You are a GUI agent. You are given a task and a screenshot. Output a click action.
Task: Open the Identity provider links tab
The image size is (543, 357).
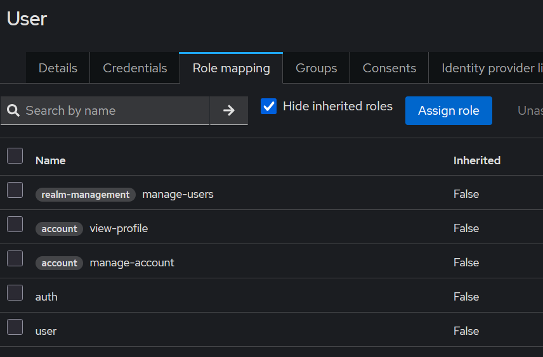point(487,68)
